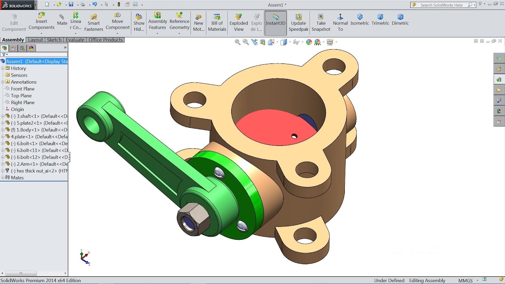
Task: Open the Hide/Show Items dropdown arrow
Action: pos(302,42)
